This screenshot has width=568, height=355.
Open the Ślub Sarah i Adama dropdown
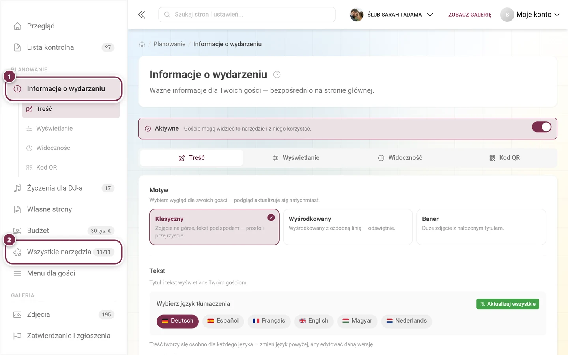click(392, 15)
